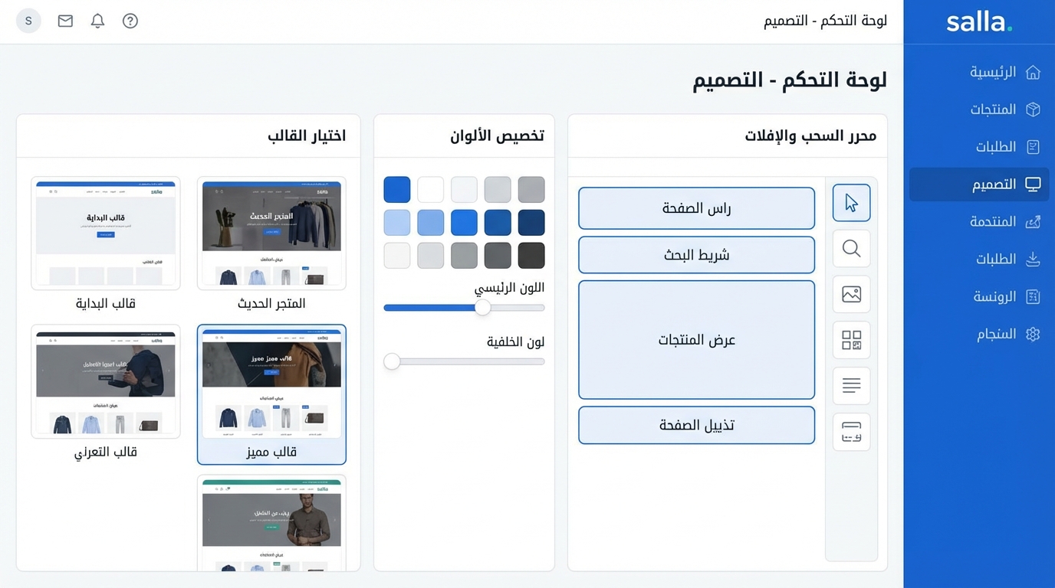This screenshot has width=1055, height=588.
Task: Select the text lines tool
Action: (851, 386)
